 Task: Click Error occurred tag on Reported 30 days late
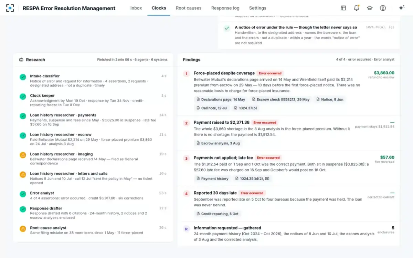[252, 193]
